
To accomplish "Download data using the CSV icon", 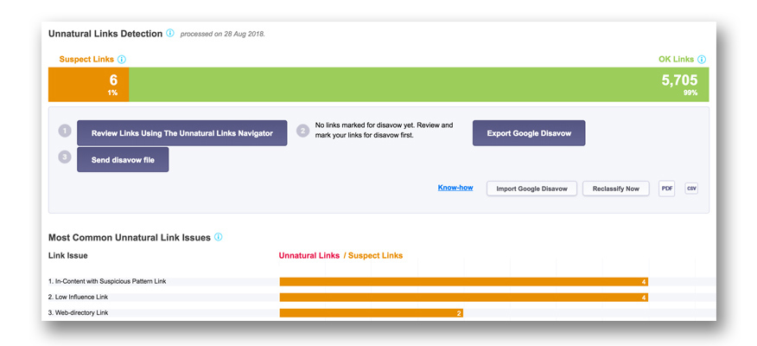I will click(x=691, y=188).
